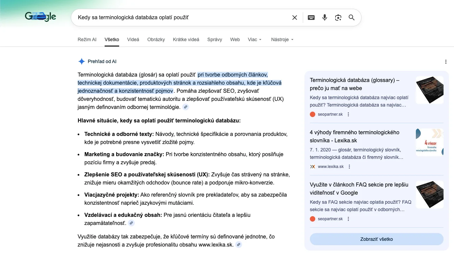Click source link icon after first paragraph
454x257 pixels.
pos(186,107)
